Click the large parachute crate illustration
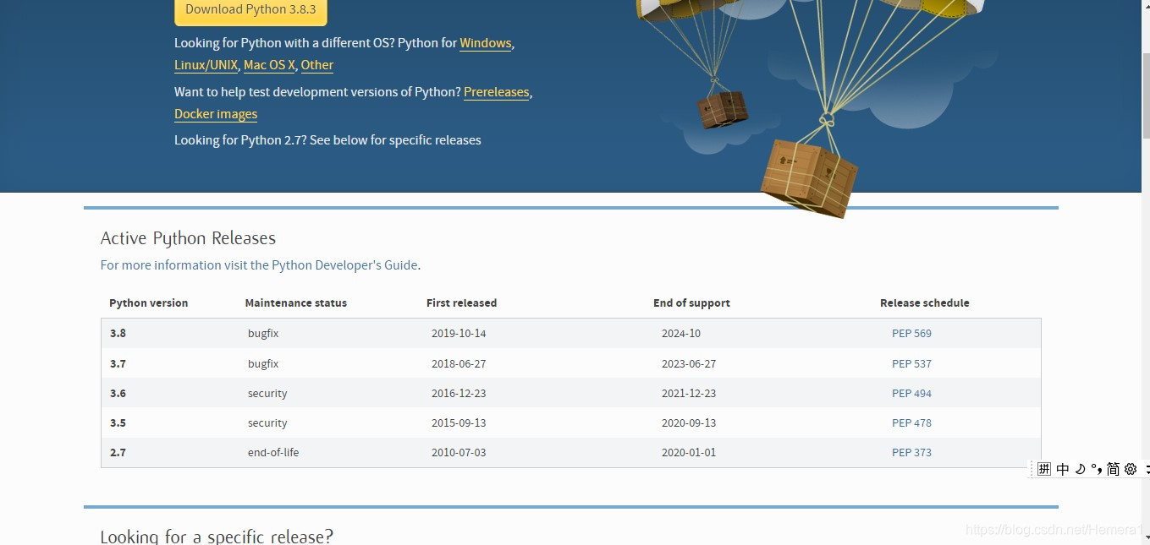1150x545 pixels. [x=809, y=177]
